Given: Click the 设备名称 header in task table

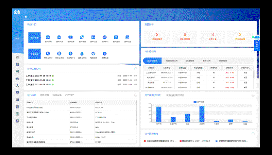Looking at the screenshot, I should (151, 68).
